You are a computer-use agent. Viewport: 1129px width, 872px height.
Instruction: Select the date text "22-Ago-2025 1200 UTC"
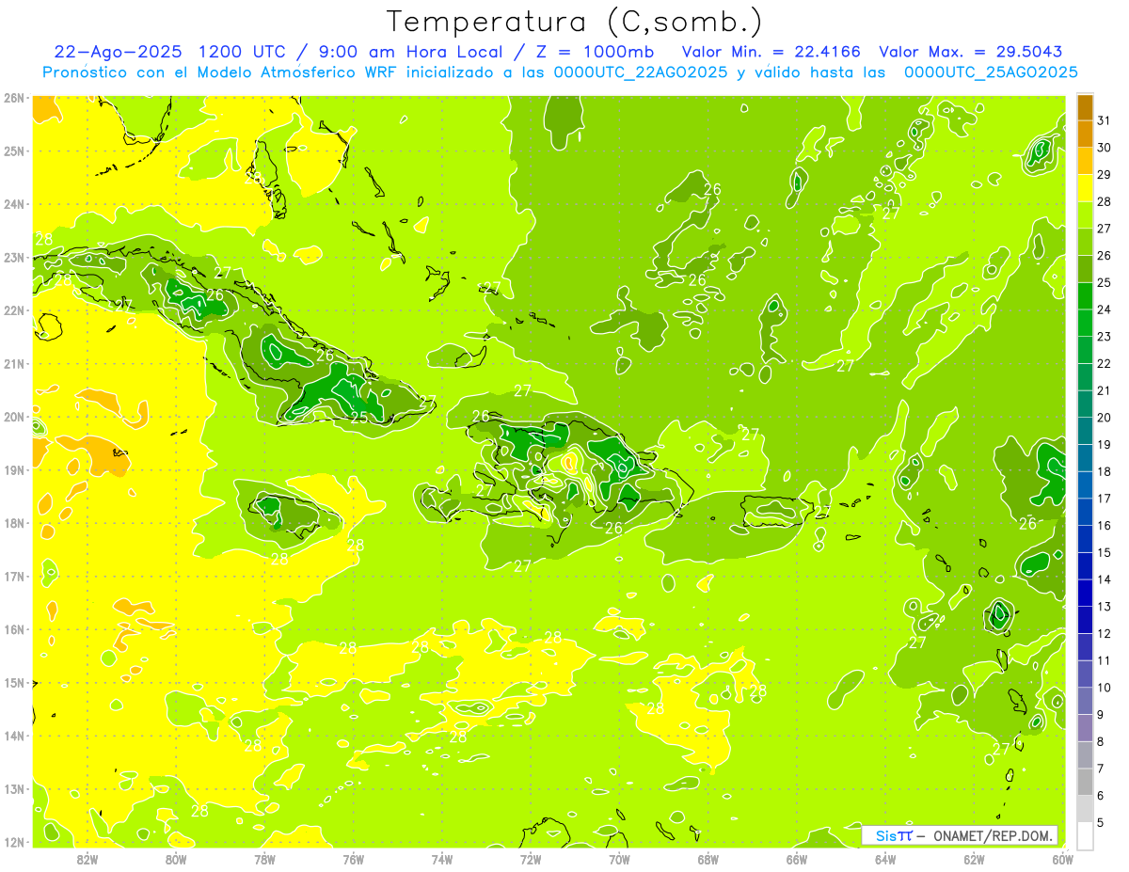pos(167,53)
